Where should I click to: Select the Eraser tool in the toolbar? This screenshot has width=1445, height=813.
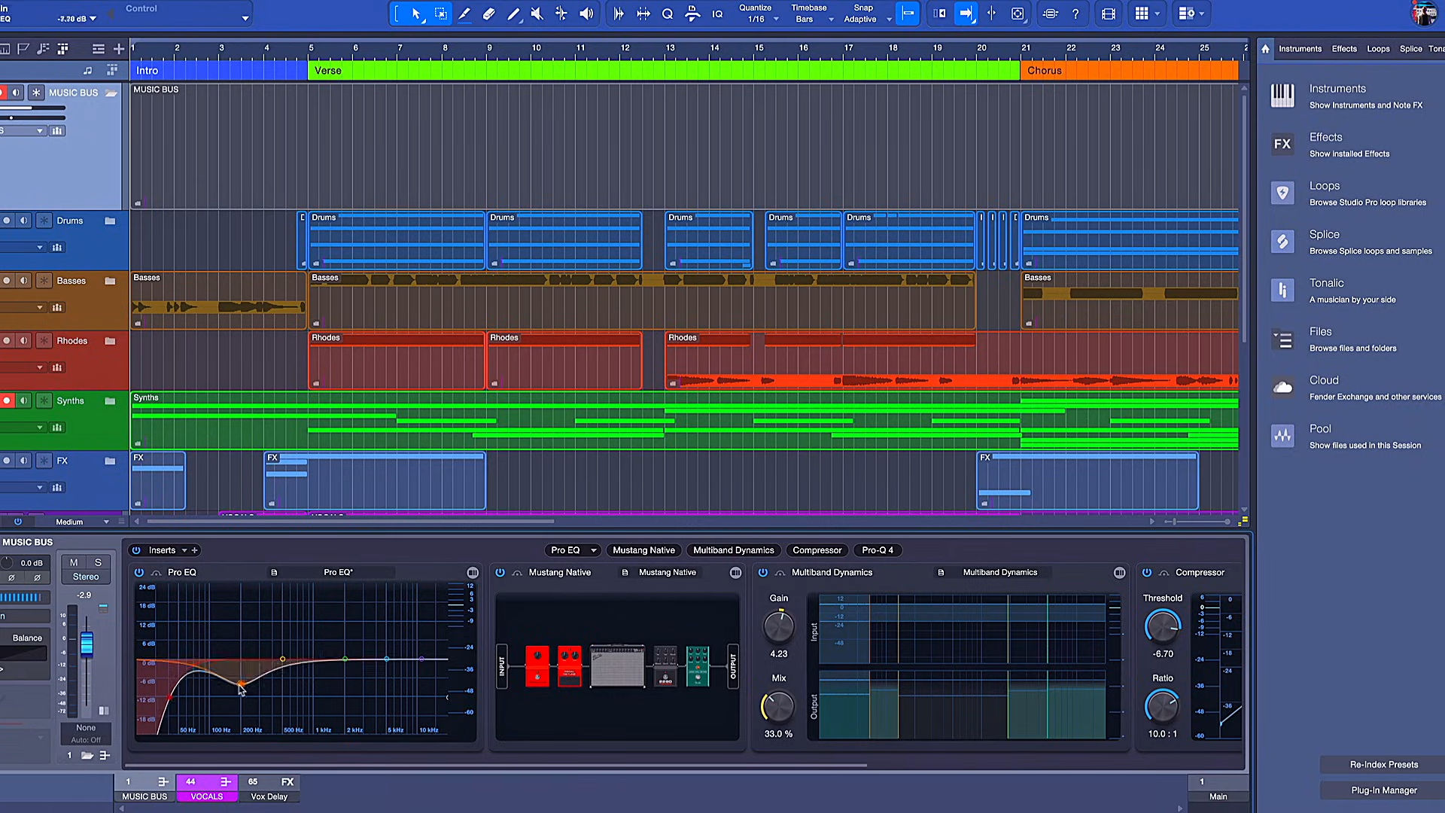coord(488,14)
